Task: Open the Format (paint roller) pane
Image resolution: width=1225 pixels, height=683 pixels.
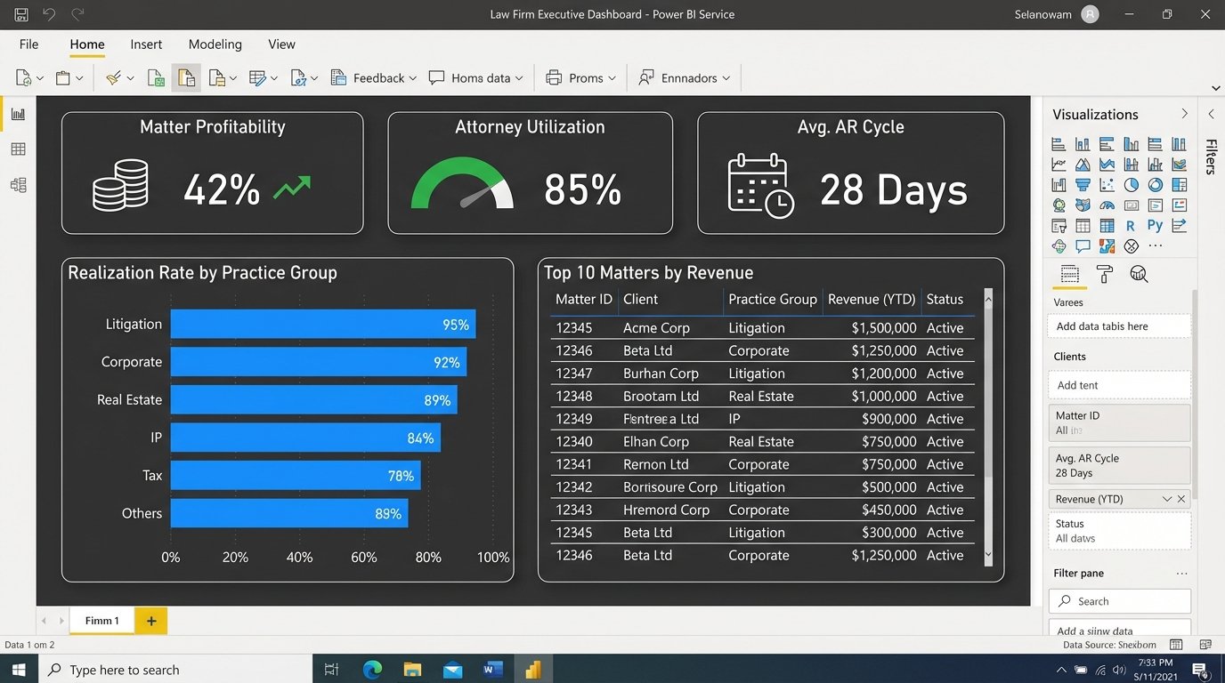Action: coord(1107,275)
